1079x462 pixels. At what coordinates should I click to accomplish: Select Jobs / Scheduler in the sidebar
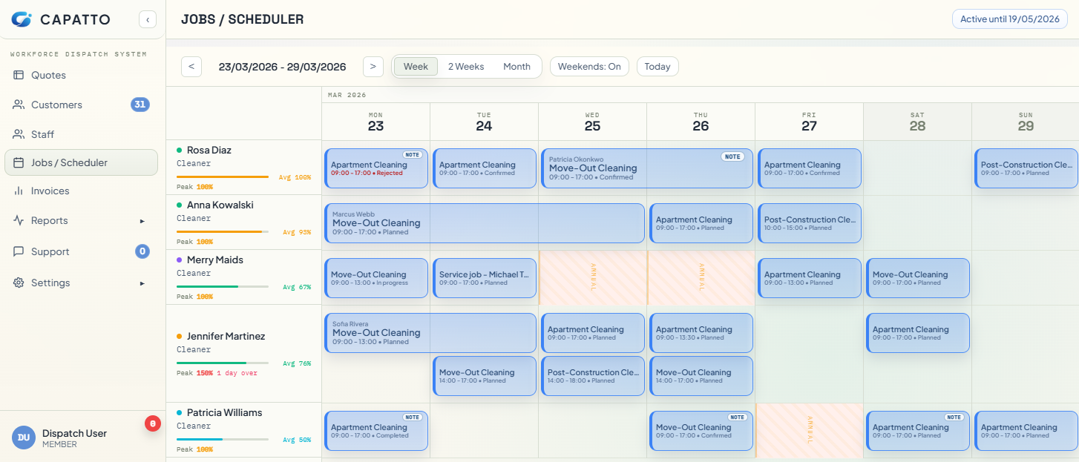pyautogui.click(x=70, y=162)
